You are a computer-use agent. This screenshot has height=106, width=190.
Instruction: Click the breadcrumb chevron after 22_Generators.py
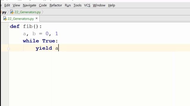coord(42,12)
